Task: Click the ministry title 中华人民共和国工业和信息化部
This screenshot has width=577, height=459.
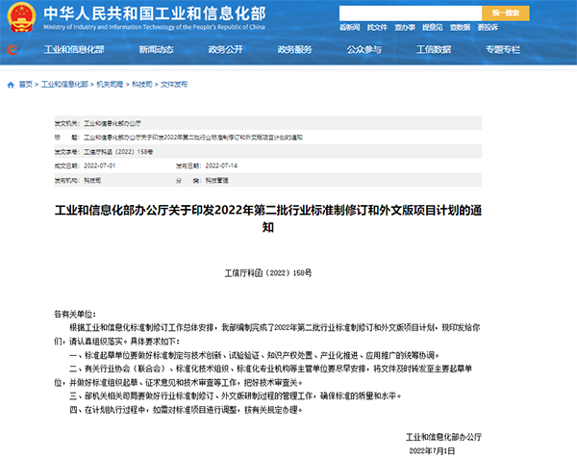Action: tap(155, 13)
